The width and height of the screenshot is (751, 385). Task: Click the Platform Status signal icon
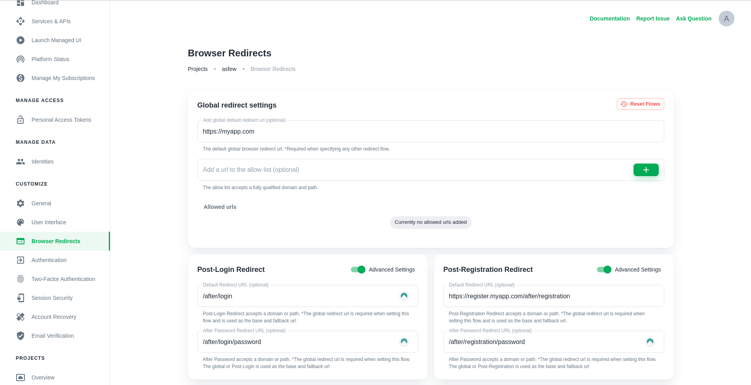[20, 59]
